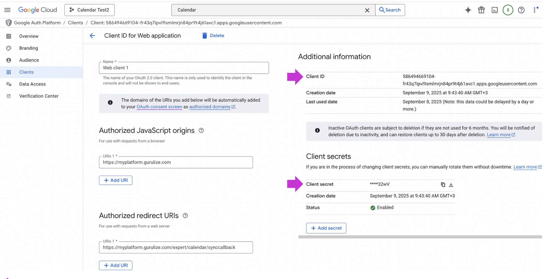Screen dimensions: 548x279
Task: Open Audience in sidebar
Action: (x=41, y=60)
